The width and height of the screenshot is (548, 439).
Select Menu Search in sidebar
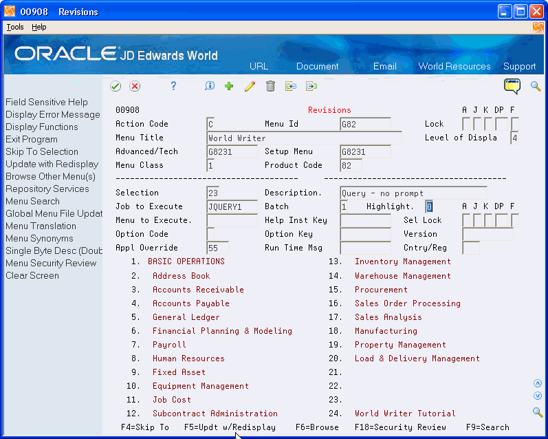tap(32, 201)
